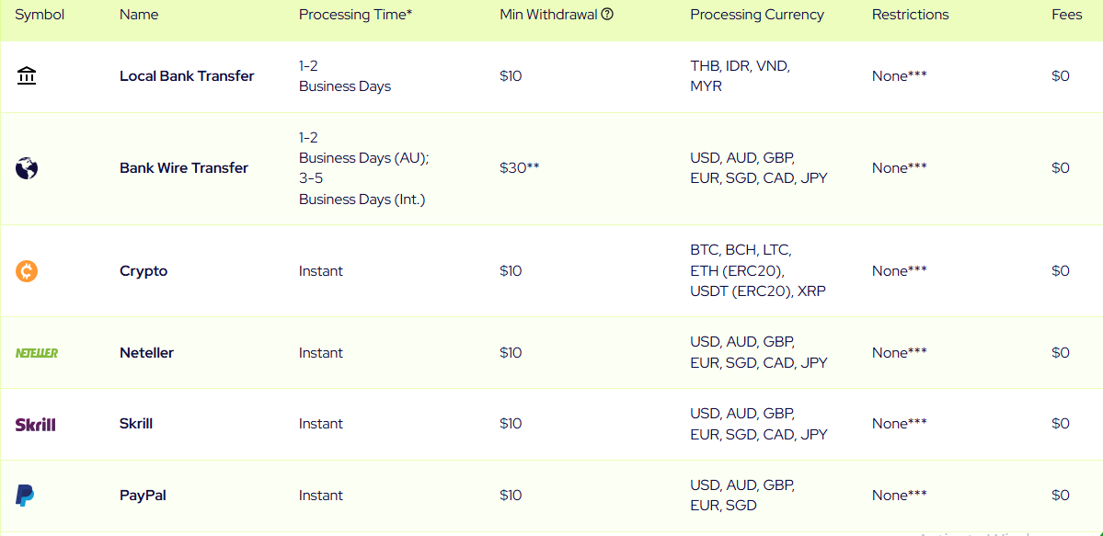Click the Fees column header
1103x536 pixels.
click(1067, 15)
